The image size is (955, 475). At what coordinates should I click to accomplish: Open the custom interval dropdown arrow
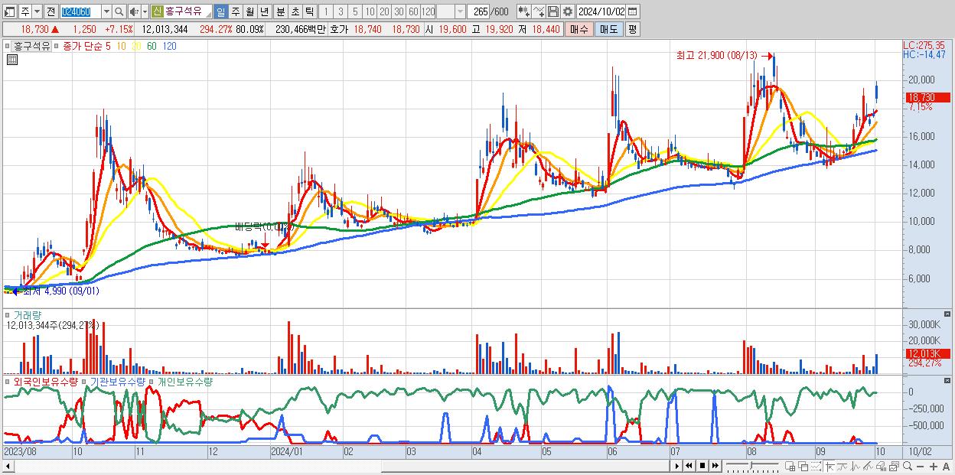460,11
